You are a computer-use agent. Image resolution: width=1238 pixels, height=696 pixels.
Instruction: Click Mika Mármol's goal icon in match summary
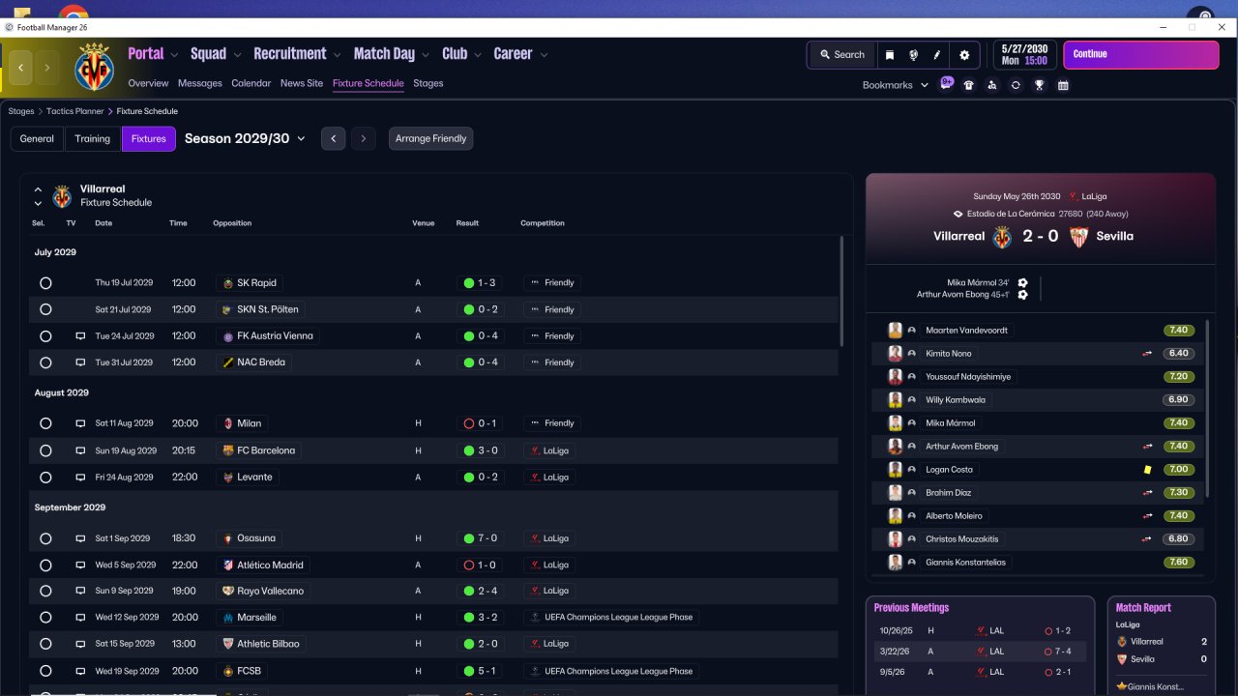1022,283
